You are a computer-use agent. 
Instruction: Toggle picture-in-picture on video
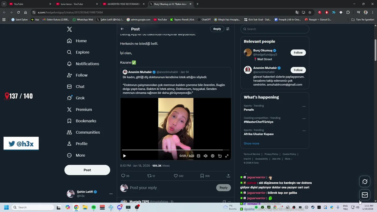pyautogui.click(x=220, y=156)
